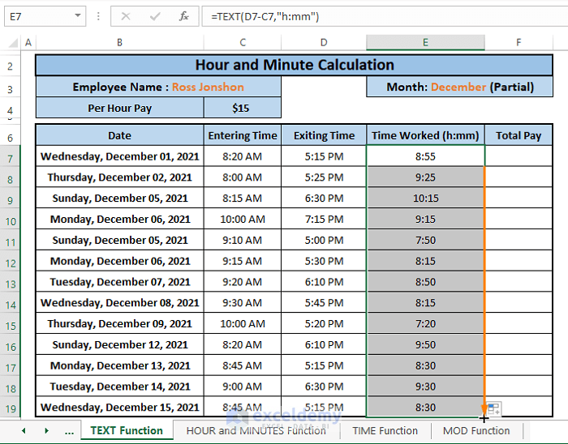Image resolution: width=568 pixels, height=444 pixels.
Task: Select row 7 header
Action: [x=9, y=156]
